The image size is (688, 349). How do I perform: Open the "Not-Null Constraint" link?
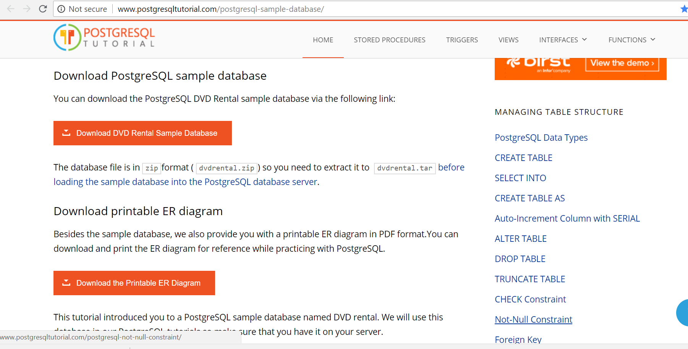533,319
